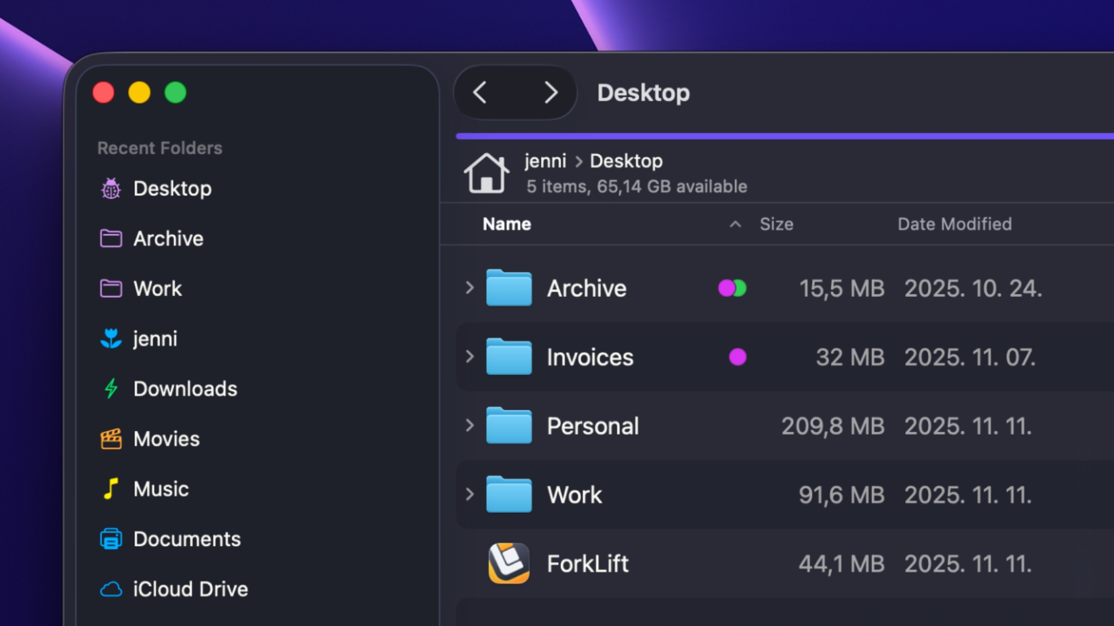Click the home icon in the path bar
This screenshot has height=626, width=1114.
click(x=487, y=172)
